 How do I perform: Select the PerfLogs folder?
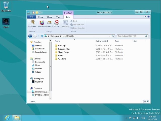pyautogui.click(x=62, y=46)
